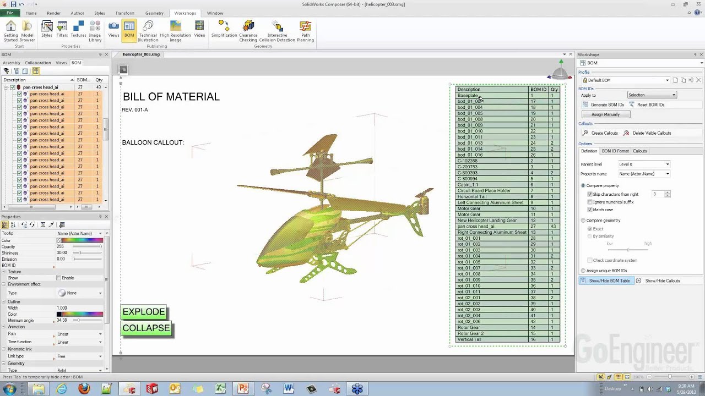Select Compare property radio button
705x396 pixels.
coord(583,185)
